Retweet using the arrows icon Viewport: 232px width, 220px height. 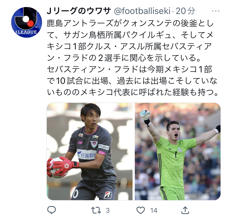point(96,210)
